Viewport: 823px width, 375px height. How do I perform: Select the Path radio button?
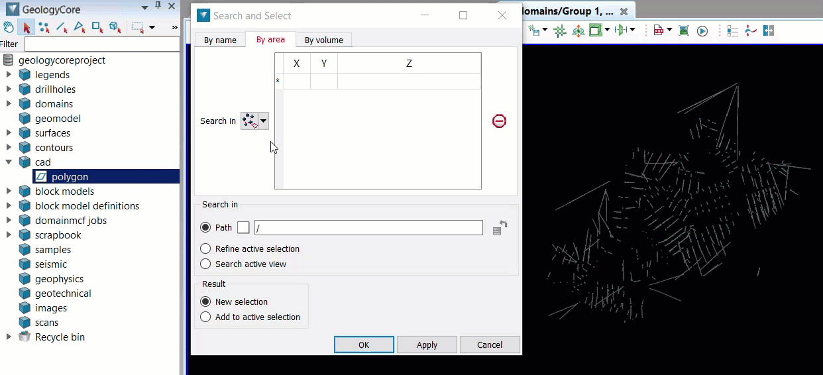pyautogui.click(x=205, y=227)
